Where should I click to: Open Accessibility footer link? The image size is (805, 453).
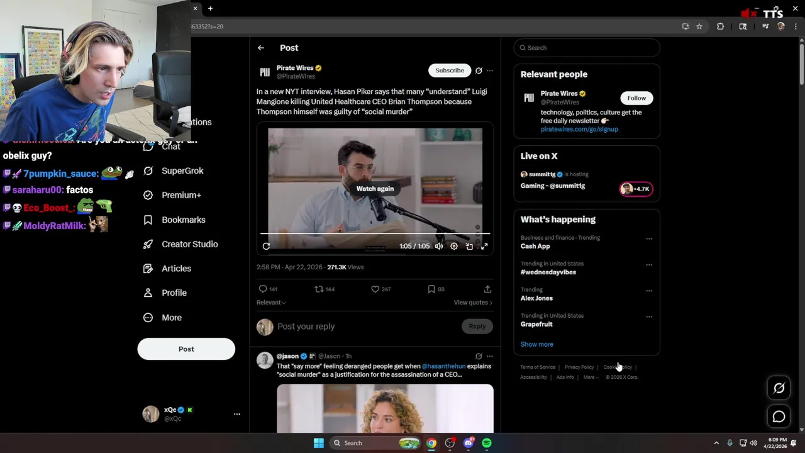(533, 377)
